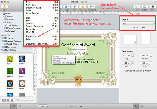Go to next page arrow
157x109 pixels.
coord(76,106)
